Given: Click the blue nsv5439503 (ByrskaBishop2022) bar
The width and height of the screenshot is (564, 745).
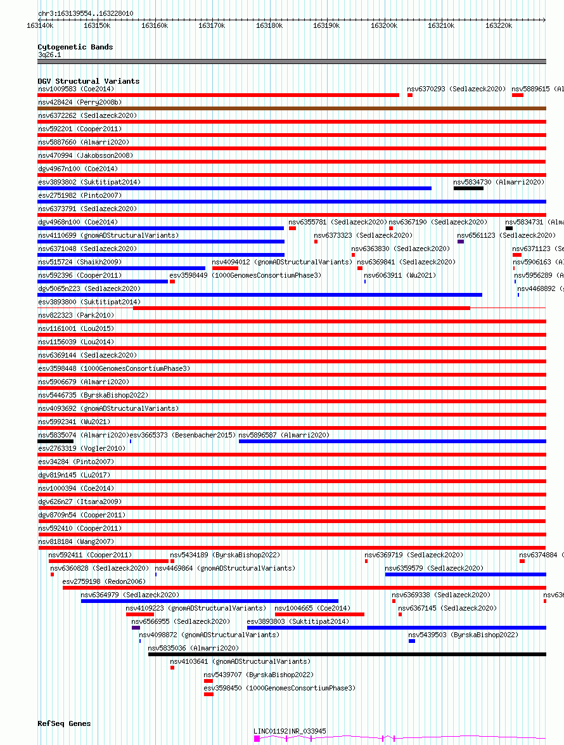Looking at the screenshot, I should (x=412, y=640).
